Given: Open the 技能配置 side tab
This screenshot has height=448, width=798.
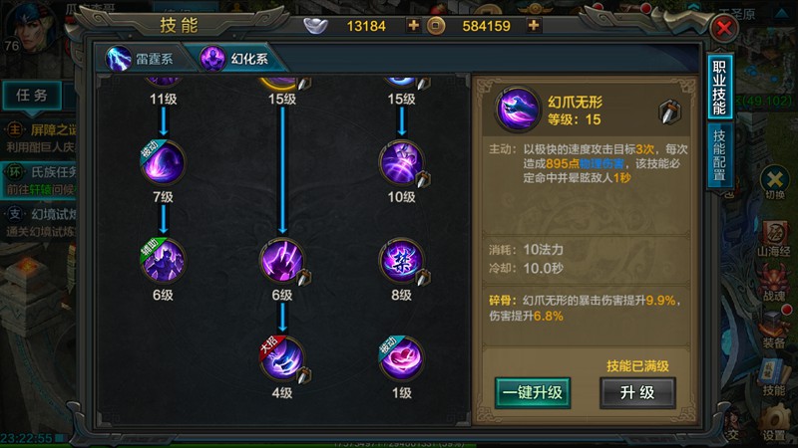Looking at the screenshot, I should click(x=719, y=155).
